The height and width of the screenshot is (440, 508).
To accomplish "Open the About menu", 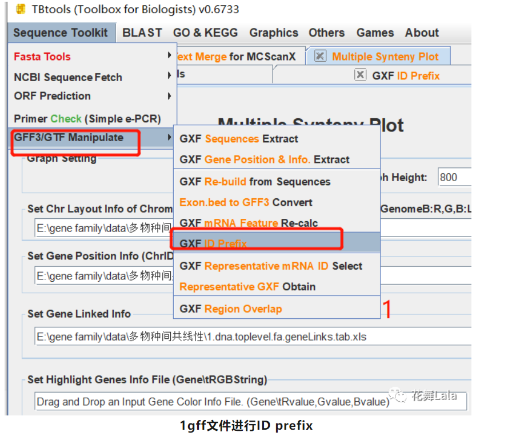I will [422, 33].
